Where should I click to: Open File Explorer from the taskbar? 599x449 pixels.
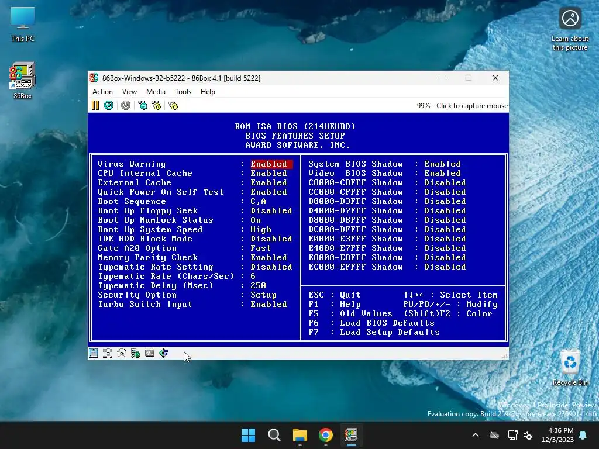[300, 435]
